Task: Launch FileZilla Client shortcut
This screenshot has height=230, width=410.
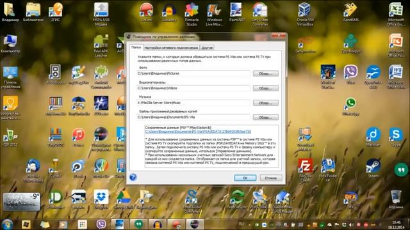Action: (305, 171)
